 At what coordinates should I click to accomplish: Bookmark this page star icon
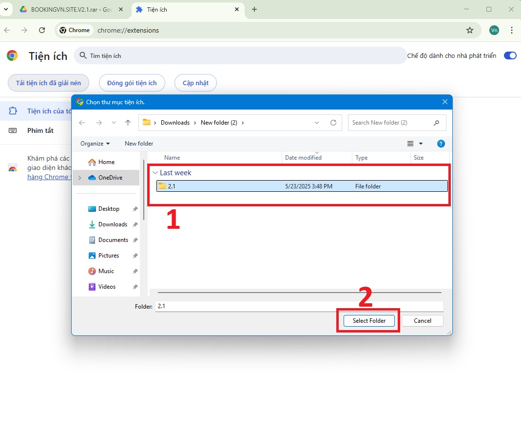pyautogui.click(x=469, y=30)
